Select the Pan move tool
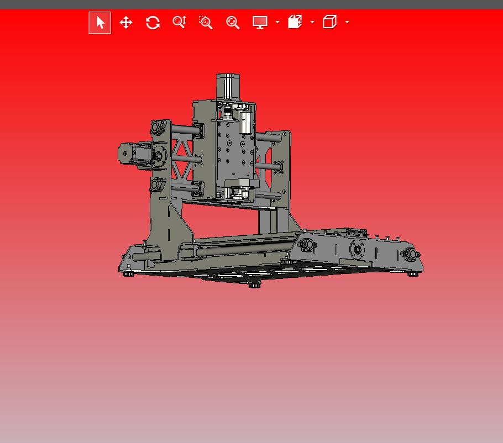Screen dimensions: 503x443 pyautogui.click(x=126, y=23)
